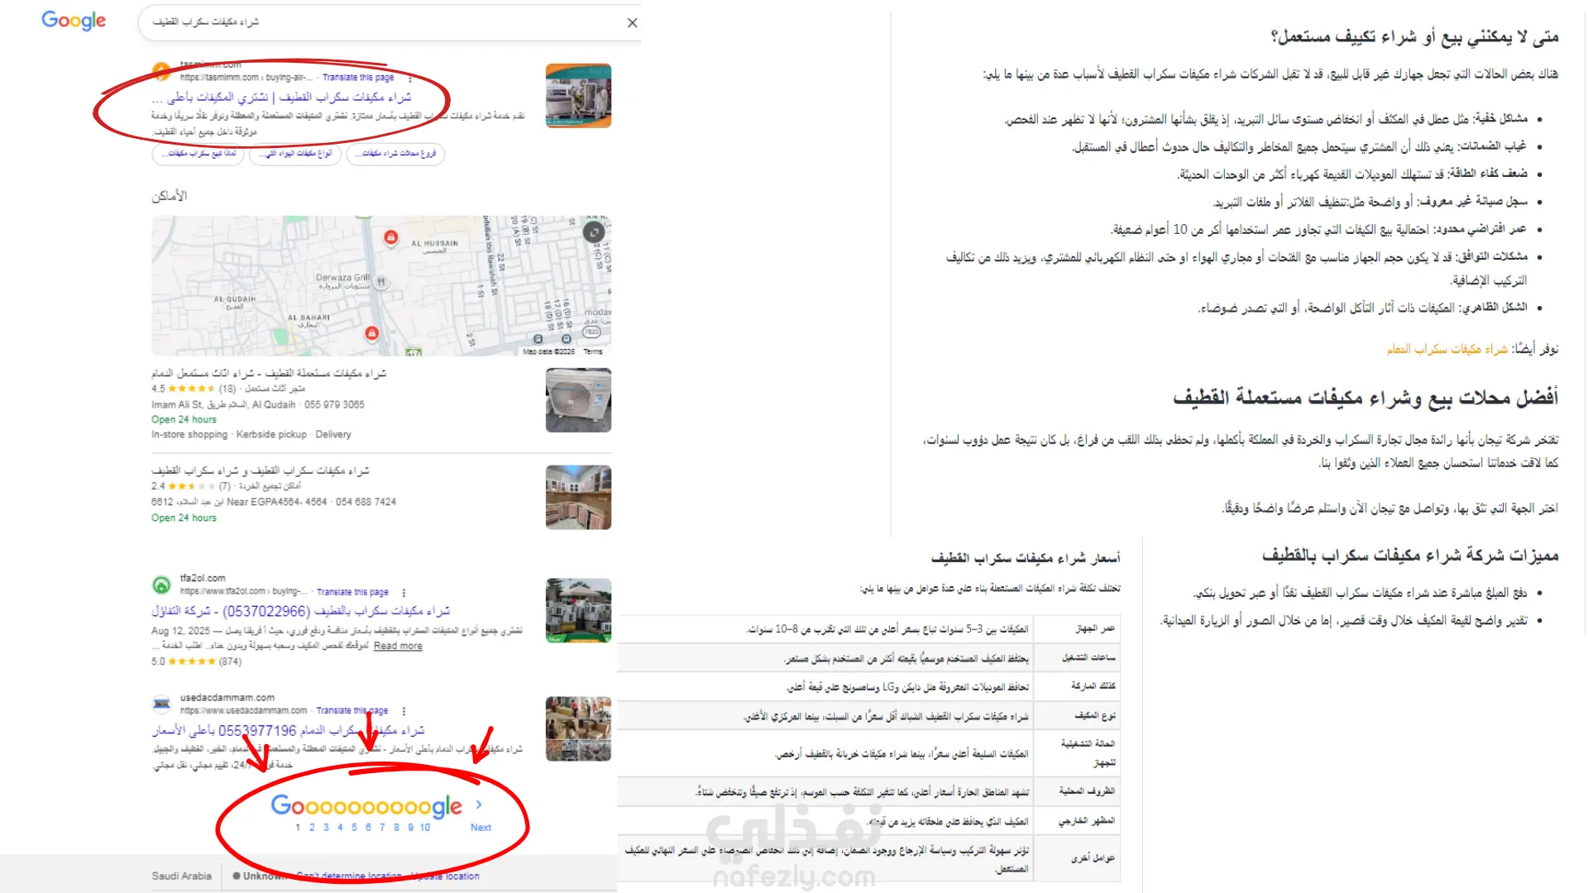This screenshot has height=893, width=1588.
Task: Open the tasmimm.com result title link
Action: click(281, 98)
